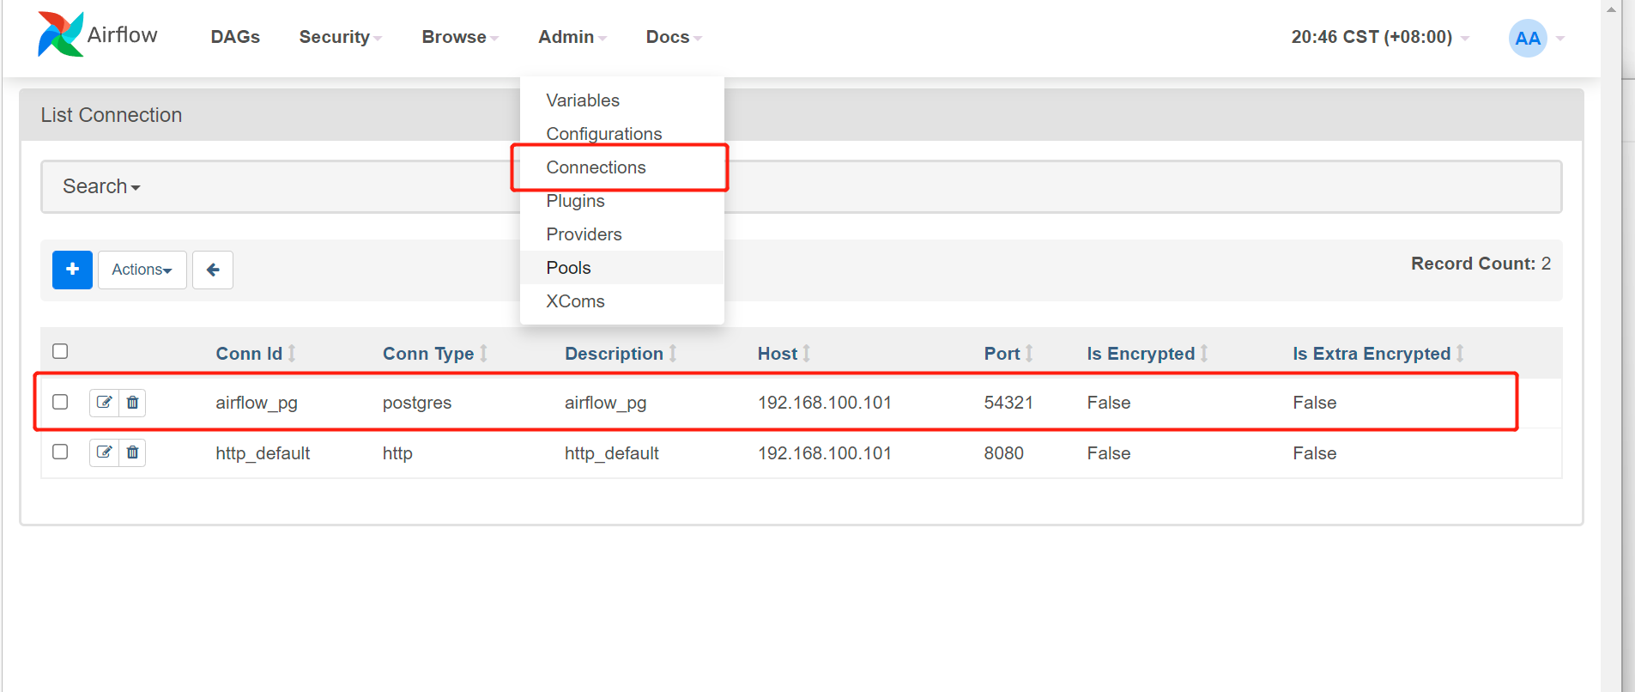Click the Airflow pinwheel logo
Viewport: 1635px width, 692px height.
[x=60, y=35]
